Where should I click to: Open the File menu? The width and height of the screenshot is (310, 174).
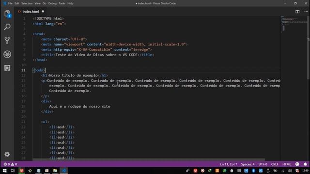click(10, 3)
